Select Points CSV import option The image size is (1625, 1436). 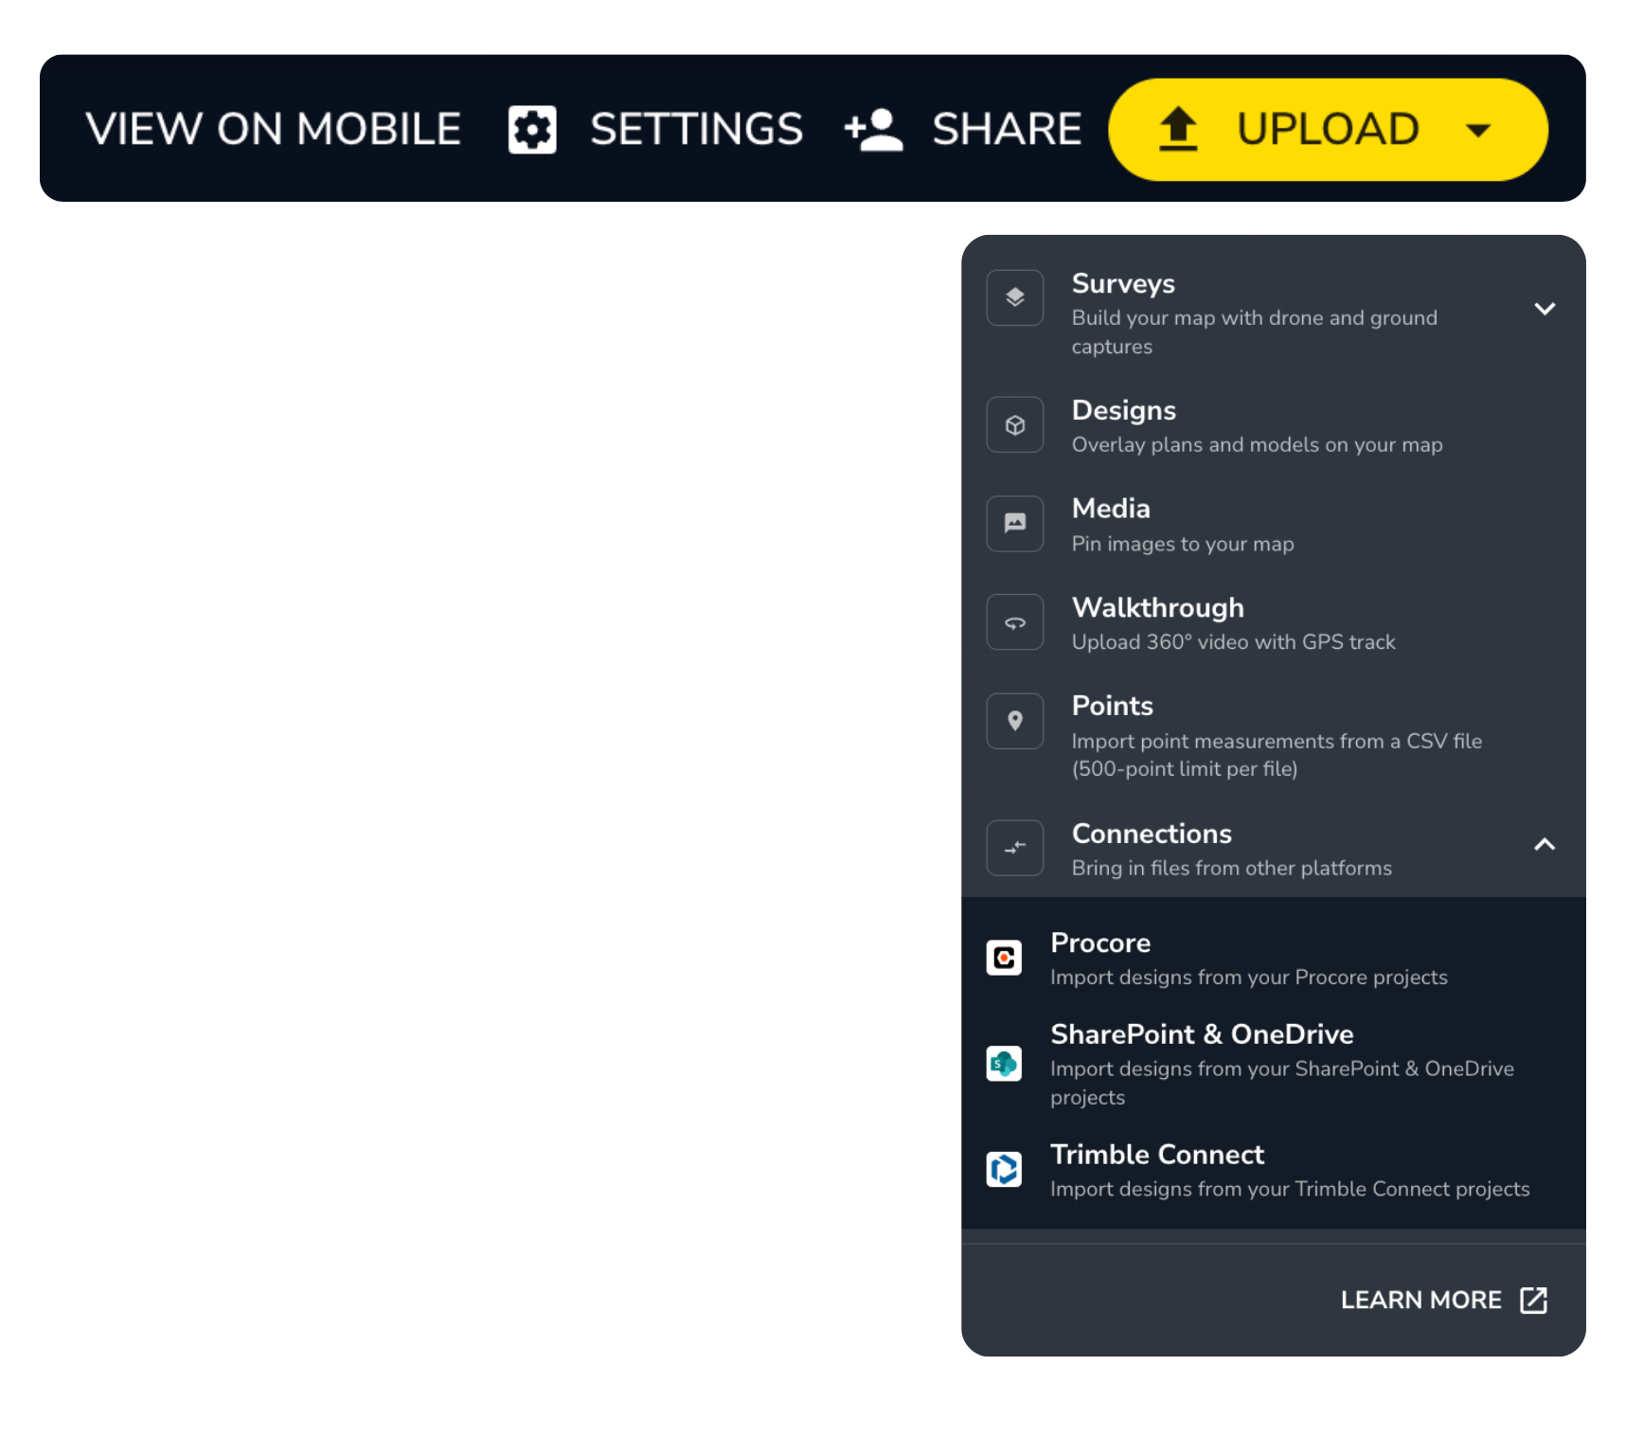(1273, 736)
